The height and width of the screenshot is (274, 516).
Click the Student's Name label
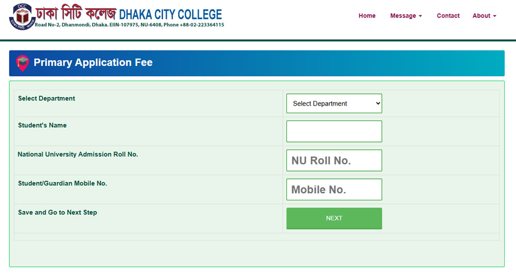tap(42, 125)
